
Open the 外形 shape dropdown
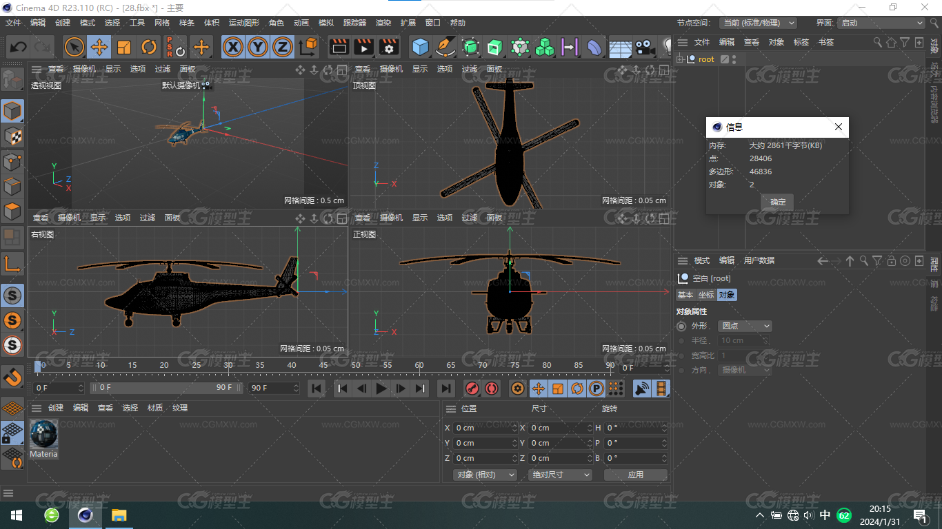[745, 326]
